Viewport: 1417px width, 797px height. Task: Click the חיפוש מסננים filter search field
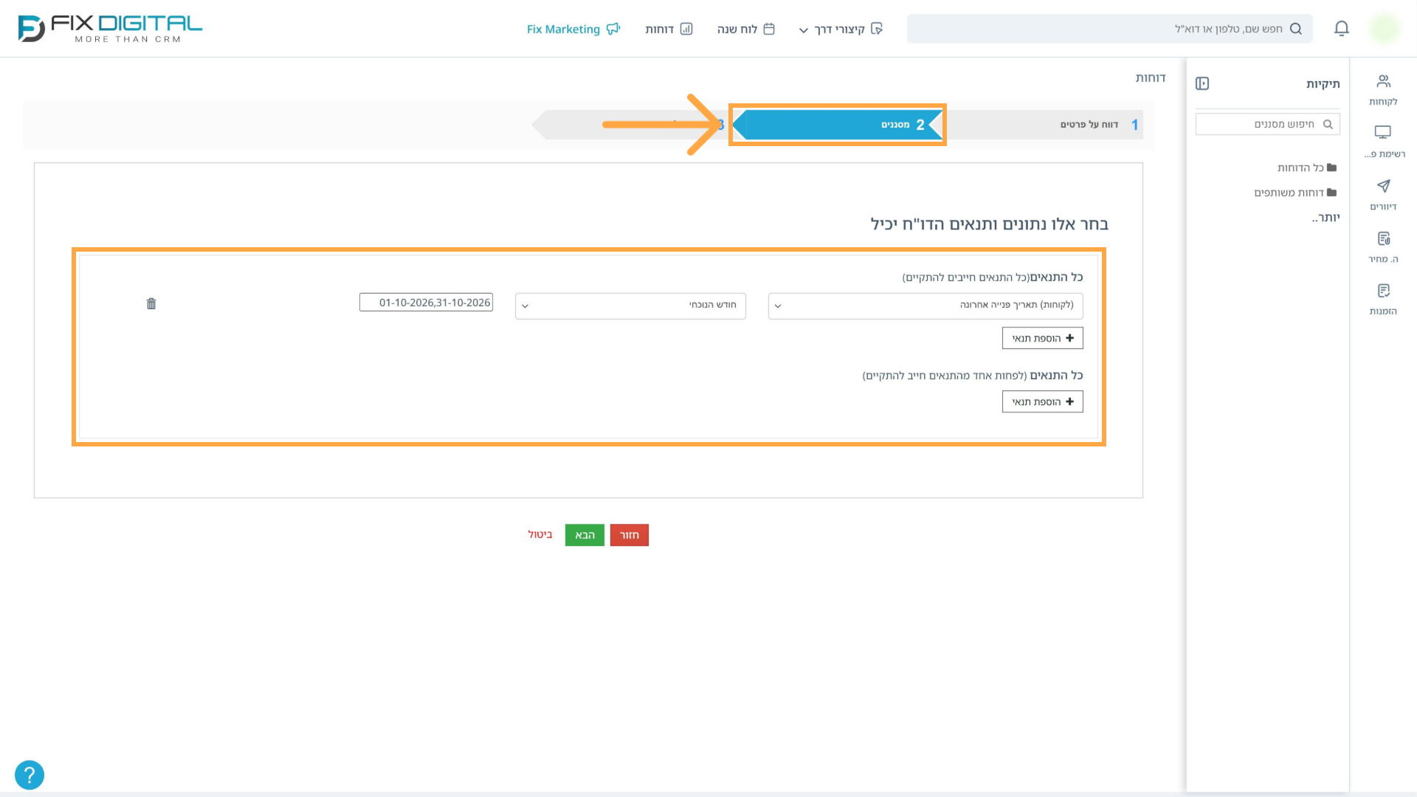tap(1267, 124)
